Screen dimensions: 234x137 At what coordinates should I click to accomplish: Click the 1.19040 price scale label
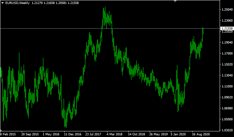(x=227, y=43)
